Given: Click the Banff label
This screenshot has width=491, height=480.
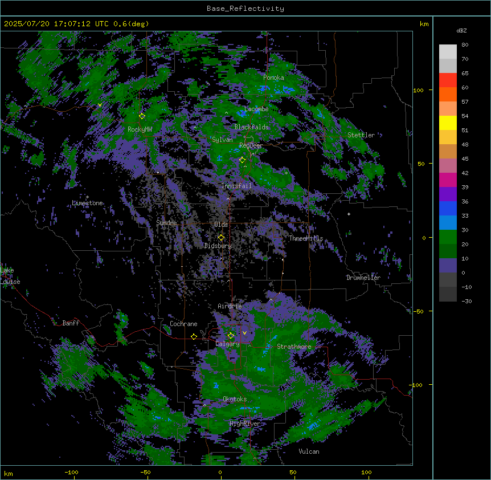Looking at the screenshot, I should (71, 323).
